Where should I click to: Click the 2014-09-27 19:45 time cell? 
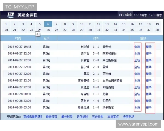point(19,47)
